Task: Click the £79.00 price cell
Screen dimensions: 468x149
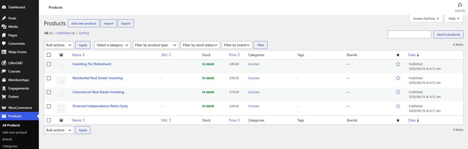Action: point(234,92)
